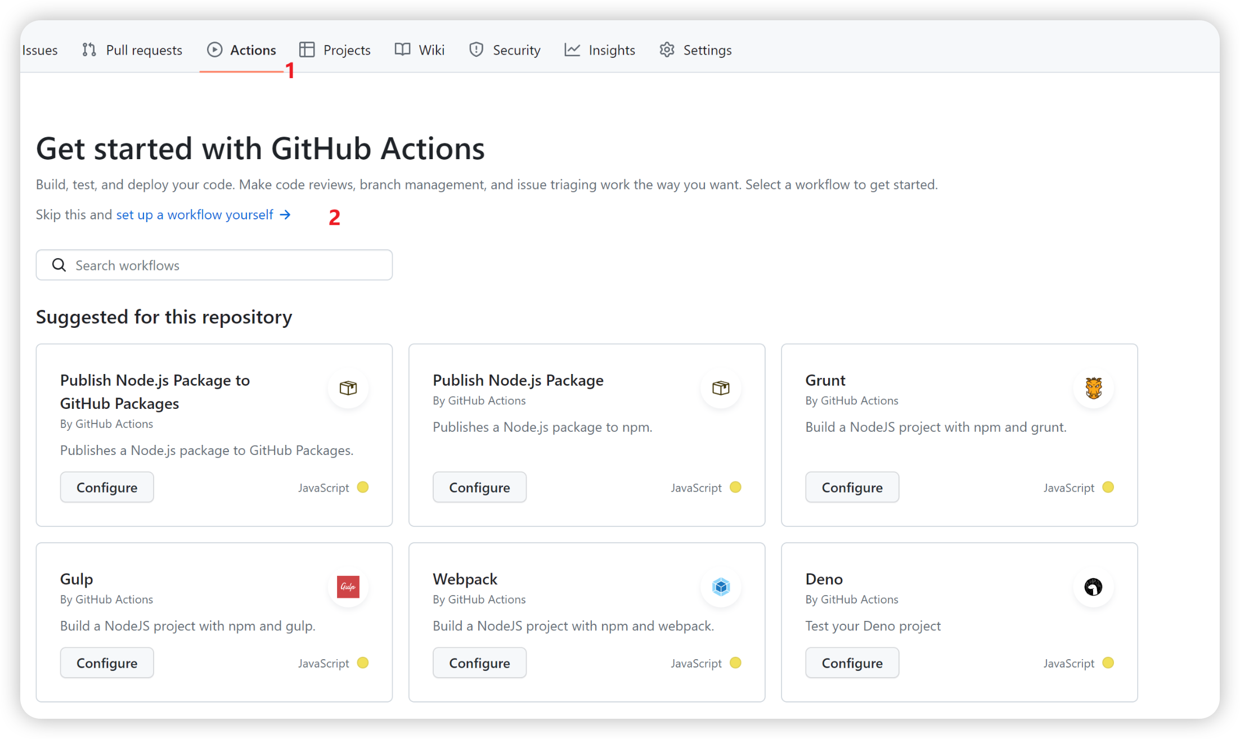
Task: Click the JavaScript label on Publish Node.js Package card
Action: pos(696,488)
